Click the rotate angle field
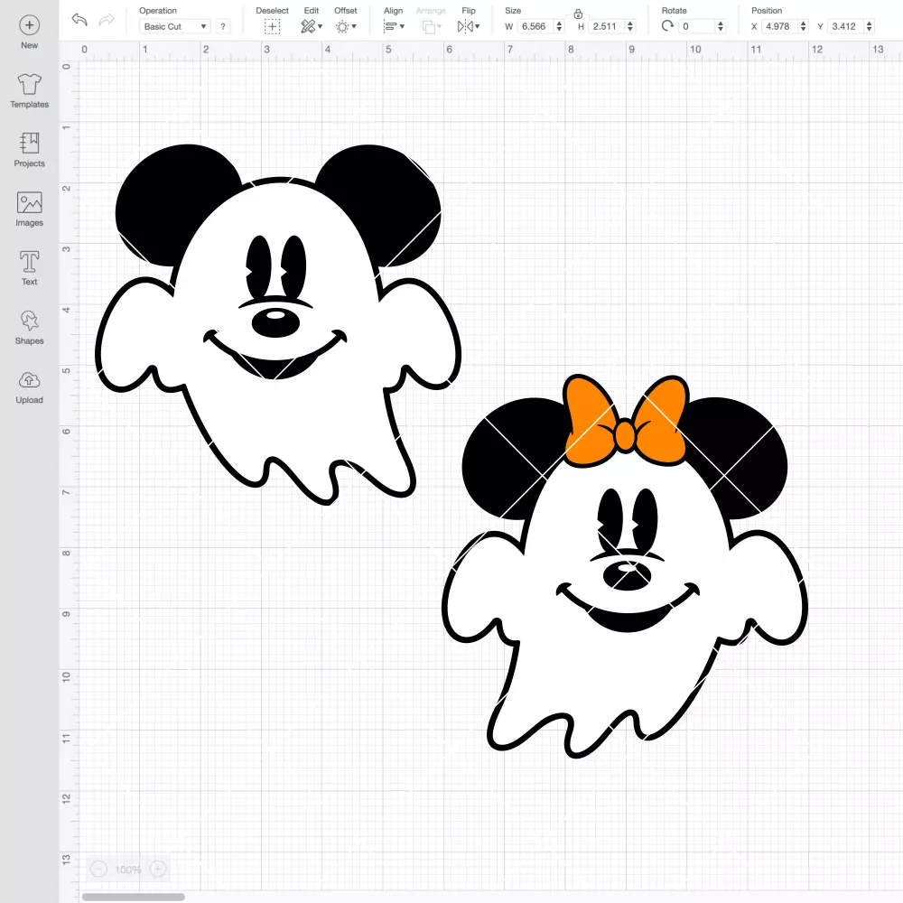The width and height of the screenshot is (903, 903). 697,26
